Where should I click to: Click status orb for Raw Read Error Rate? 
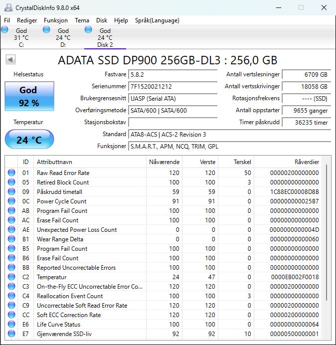[11, 173]
